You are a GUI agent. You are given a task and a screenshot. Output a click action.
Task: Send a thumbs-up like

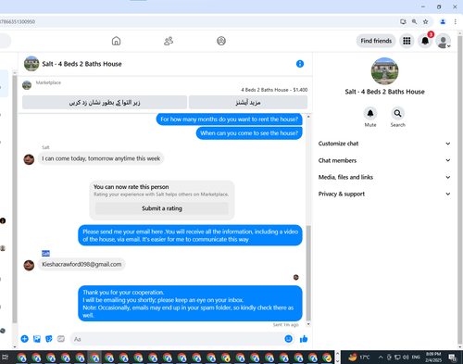click(x=304, y=339)
